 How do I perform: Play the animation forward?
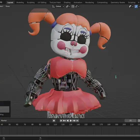click(71, 120)
